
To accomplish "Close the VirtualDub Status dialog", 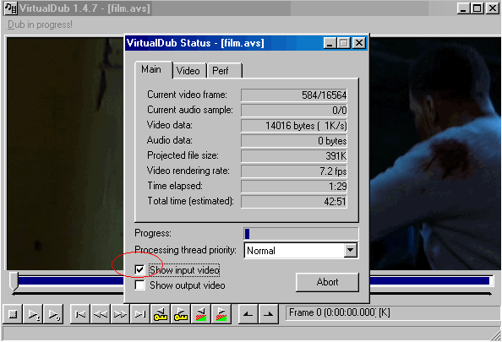I will (359, 43).
